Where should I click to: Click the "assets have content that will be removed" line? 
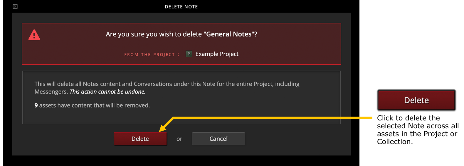click(95, 106)
